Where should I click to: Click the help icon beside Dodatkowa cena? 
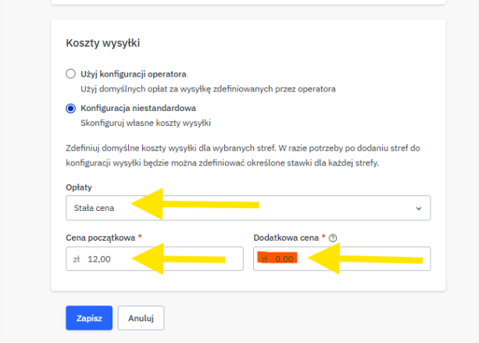click(x=335, y=237)
